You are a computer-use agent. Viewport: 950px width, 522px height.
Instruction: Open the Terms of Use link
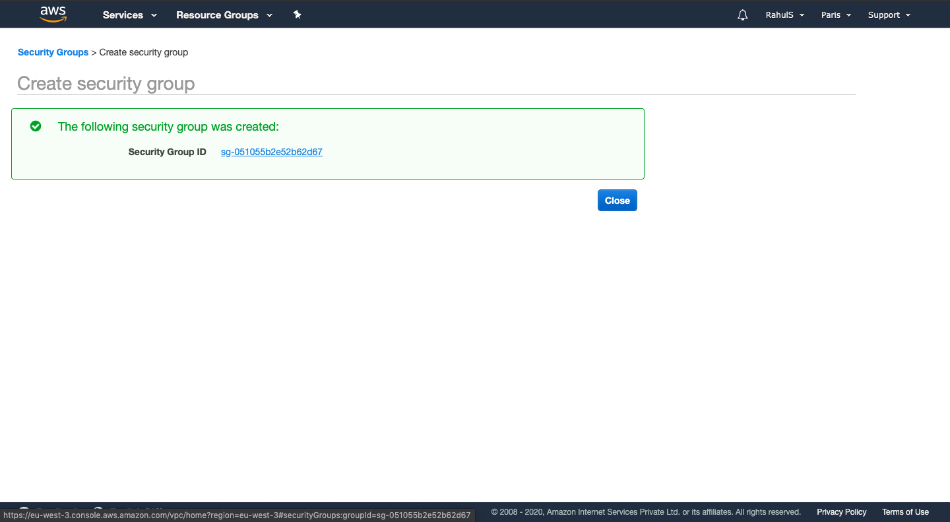pyautogui.click(x=905, y=512)
